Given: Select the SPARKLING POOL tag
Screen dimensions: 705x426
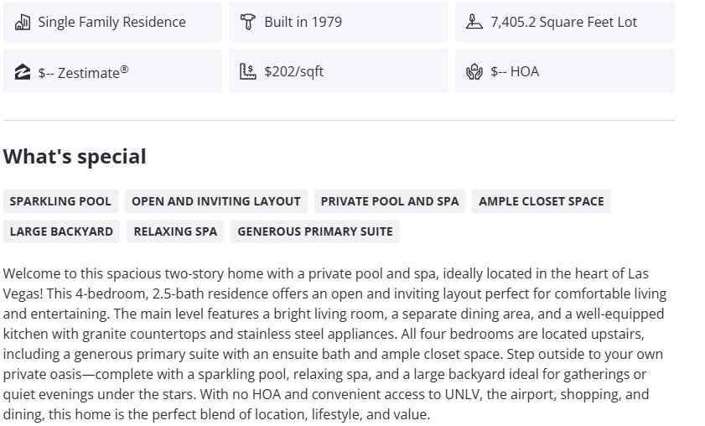Looking at the screenshot, I should coord(60,201).
